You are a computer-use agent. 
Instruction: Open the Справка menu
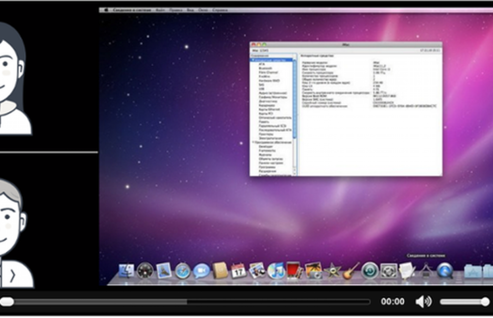(220, 10)
